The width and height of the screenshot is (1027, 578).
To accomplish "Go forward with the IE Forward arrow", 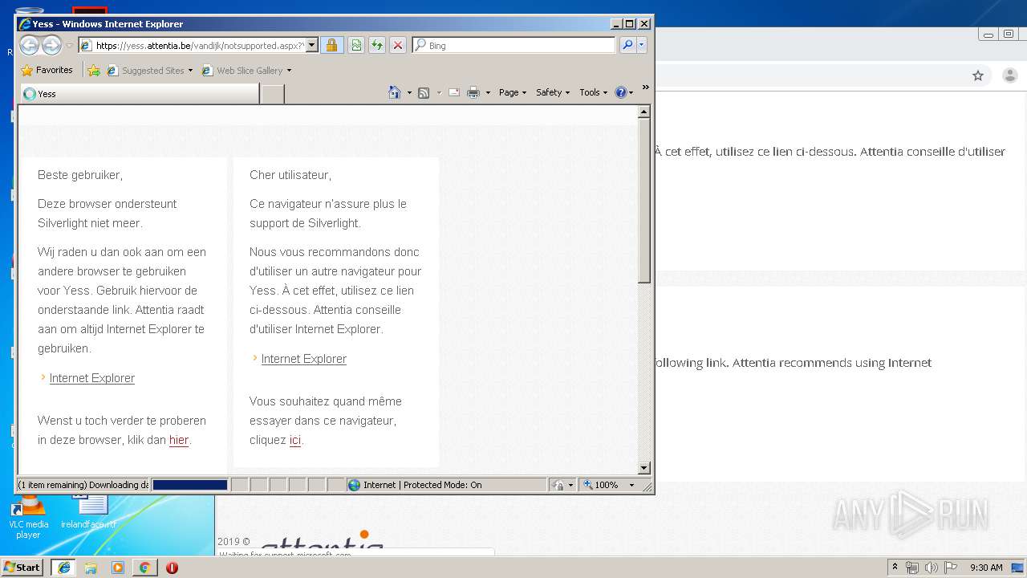I will pyautogui.click(x=51, y=45).
